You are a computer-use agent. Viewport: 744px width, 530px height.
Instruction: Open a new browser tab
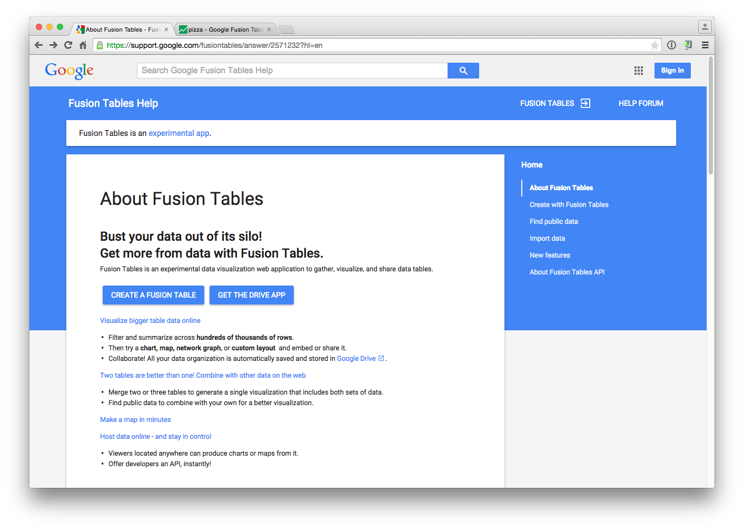coord(286,30)
